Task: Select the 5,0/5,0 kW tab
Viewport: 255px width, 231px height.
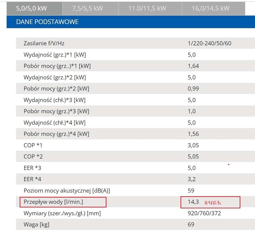Action: pos(31,8)
